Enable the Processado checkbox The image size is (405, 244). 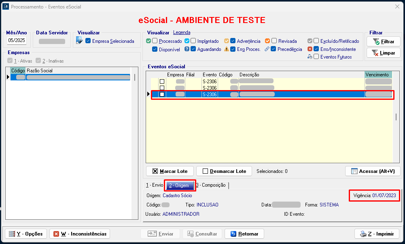click(x=155, y=41)
